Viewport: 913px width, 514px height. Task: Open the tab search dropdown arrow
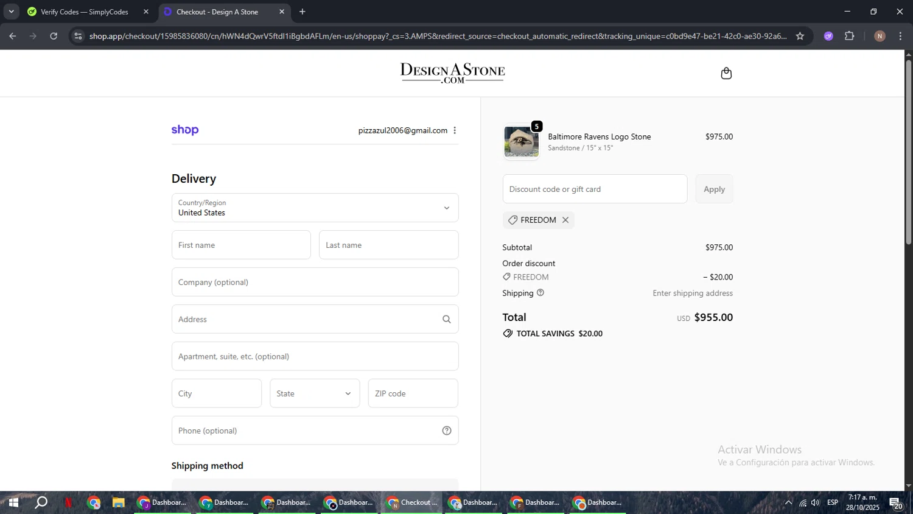click(x=11, y=12)
